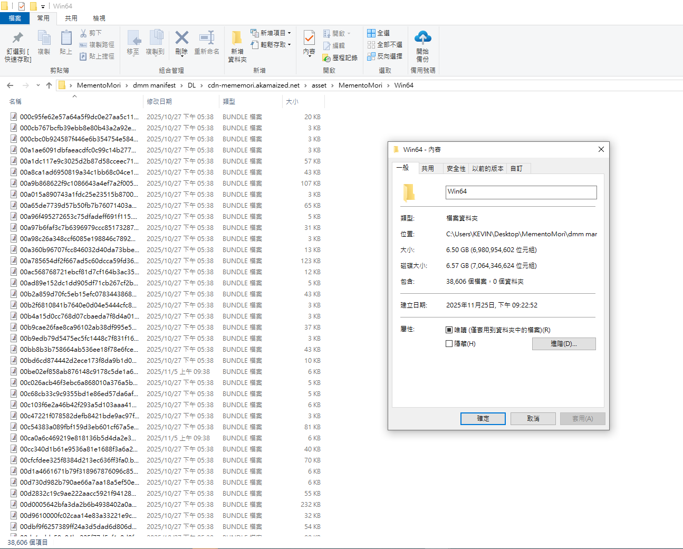Switch to Previous Versions (以前的版本) tab
This screenshot has width=683, height=549.
(487, 169)
